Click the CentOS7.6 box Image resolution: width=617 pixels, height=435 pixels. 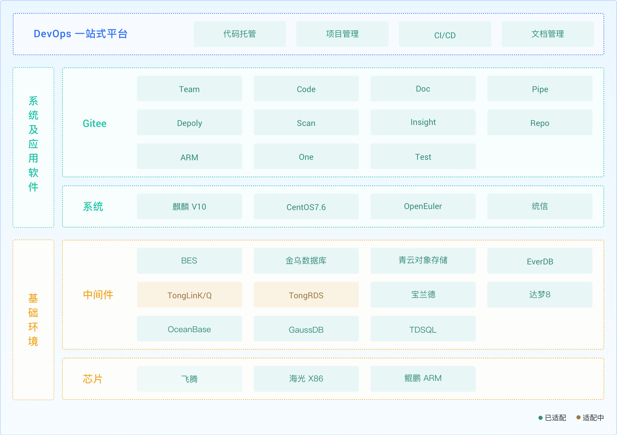306,206
